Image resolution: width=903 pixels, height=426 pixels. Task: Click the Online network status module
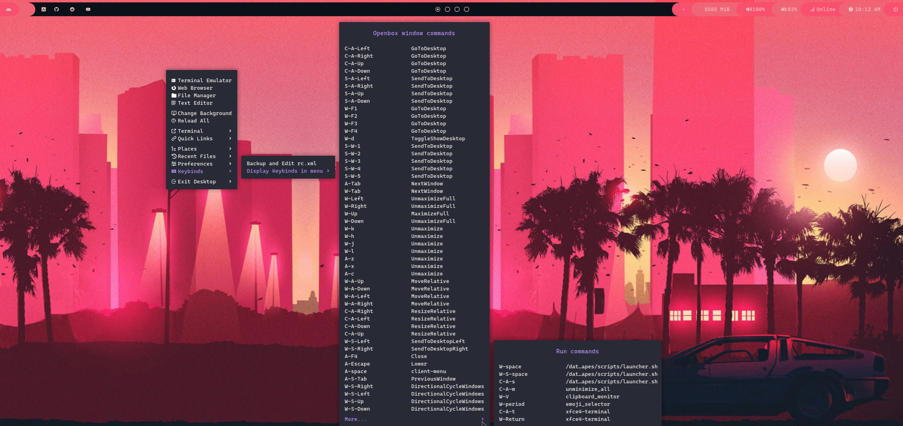(x=822, y=9)
